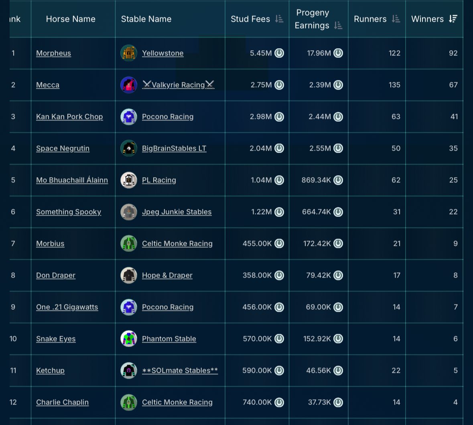Viewport: 473px width, 425px height.
Task: Open Space Negrutin horse link
Action: click(63, 148)
